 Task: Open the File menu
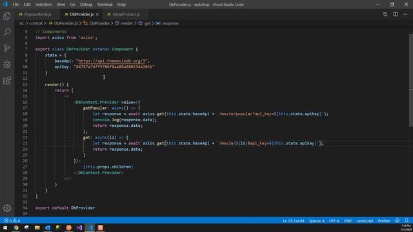(x=15, y=5)
